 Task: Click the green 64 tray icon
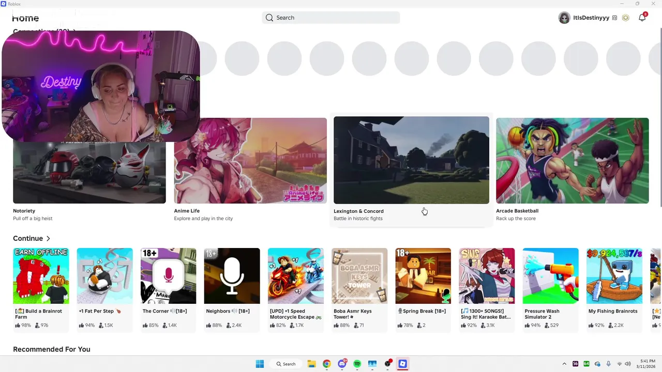[586, 364]
